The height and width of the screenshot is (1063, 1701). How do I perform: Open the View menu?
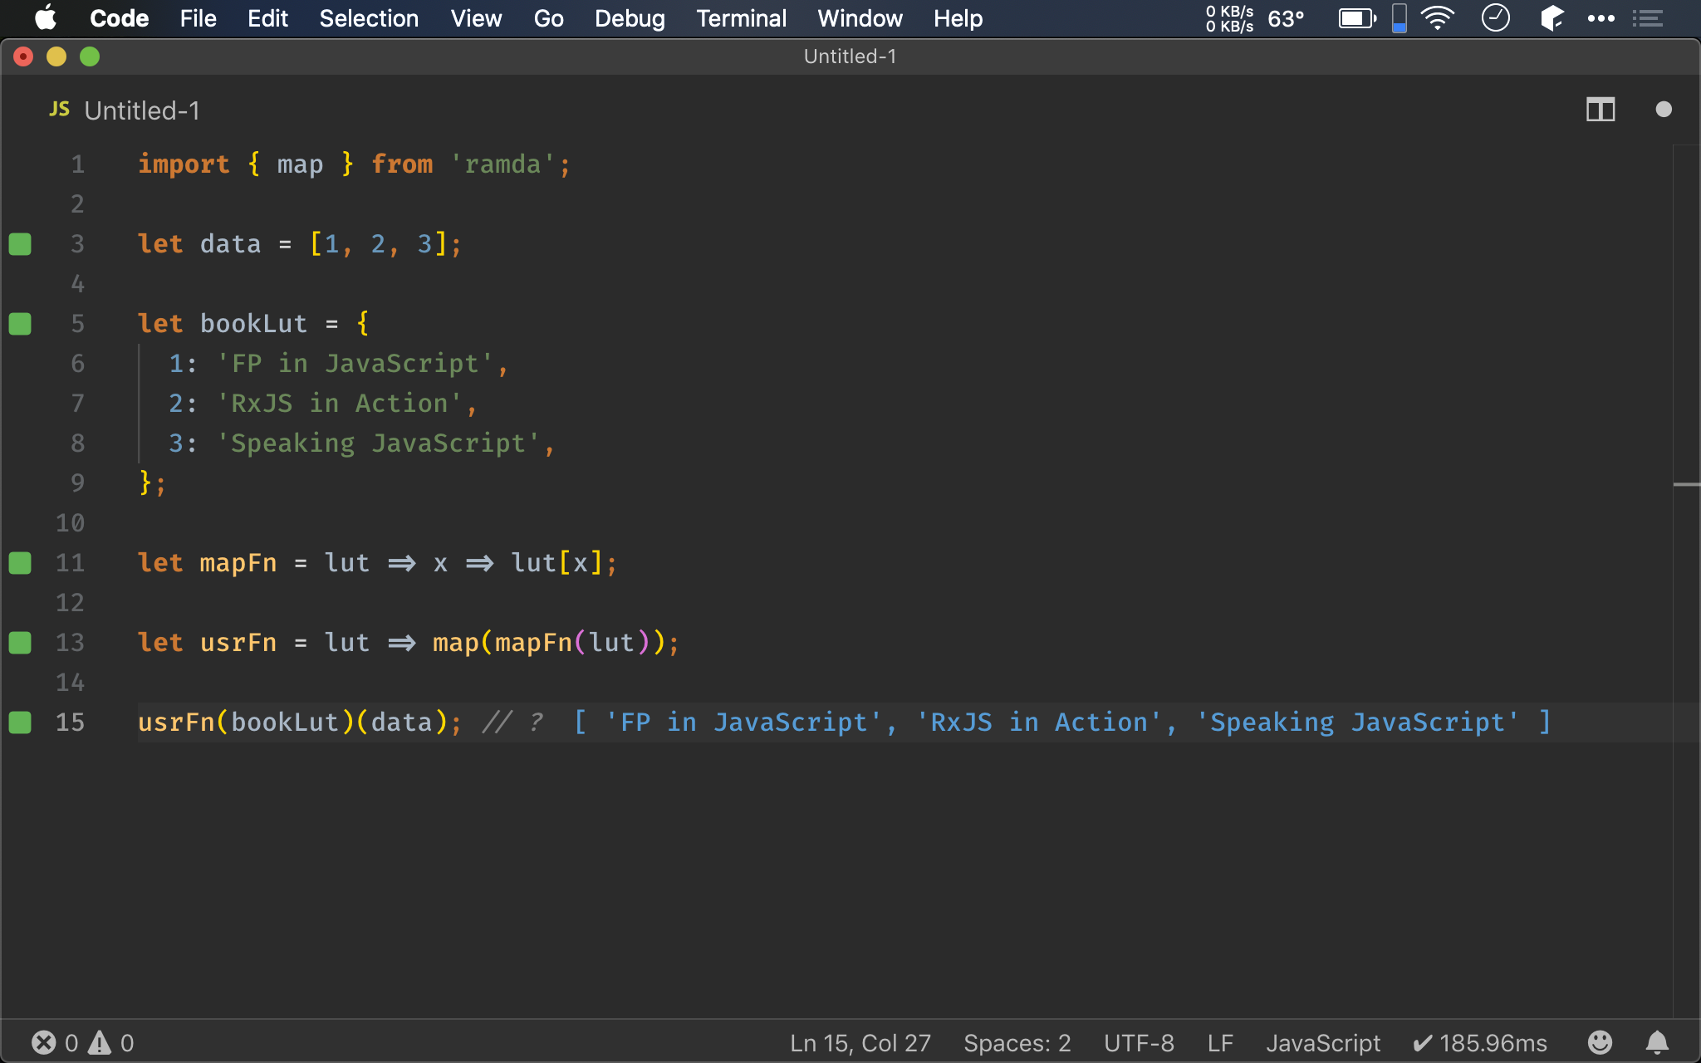click(x=476, y=18)
